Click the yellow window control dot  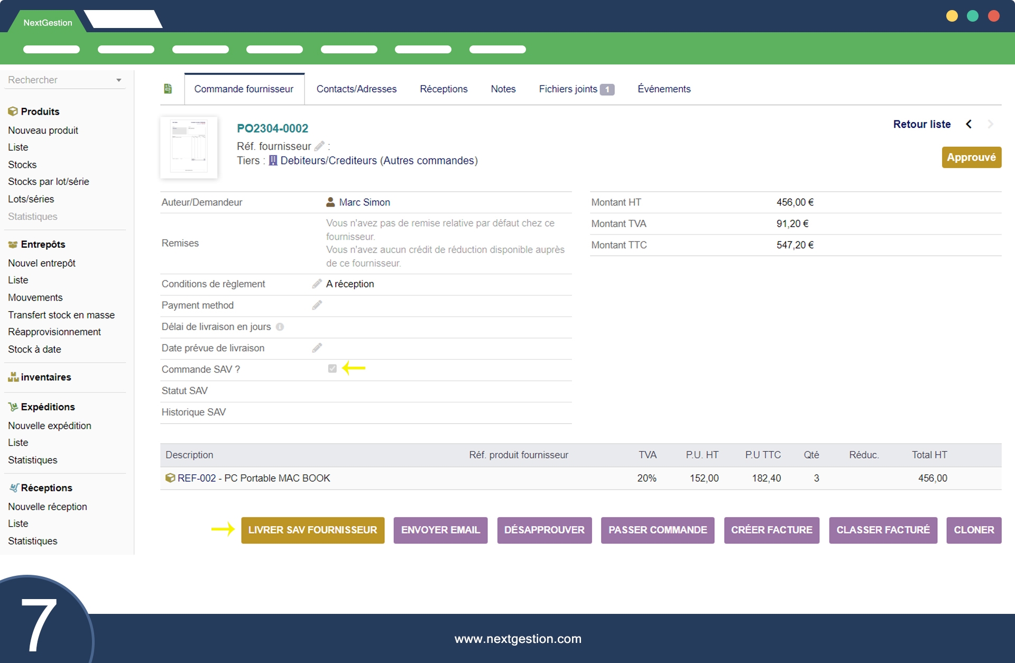tap(952, 16)
